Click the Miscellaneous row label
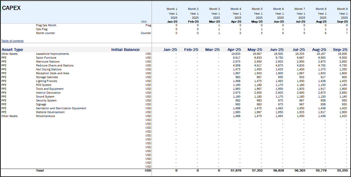The width and height of the screenshot is (351, 177). pos(45,116)
